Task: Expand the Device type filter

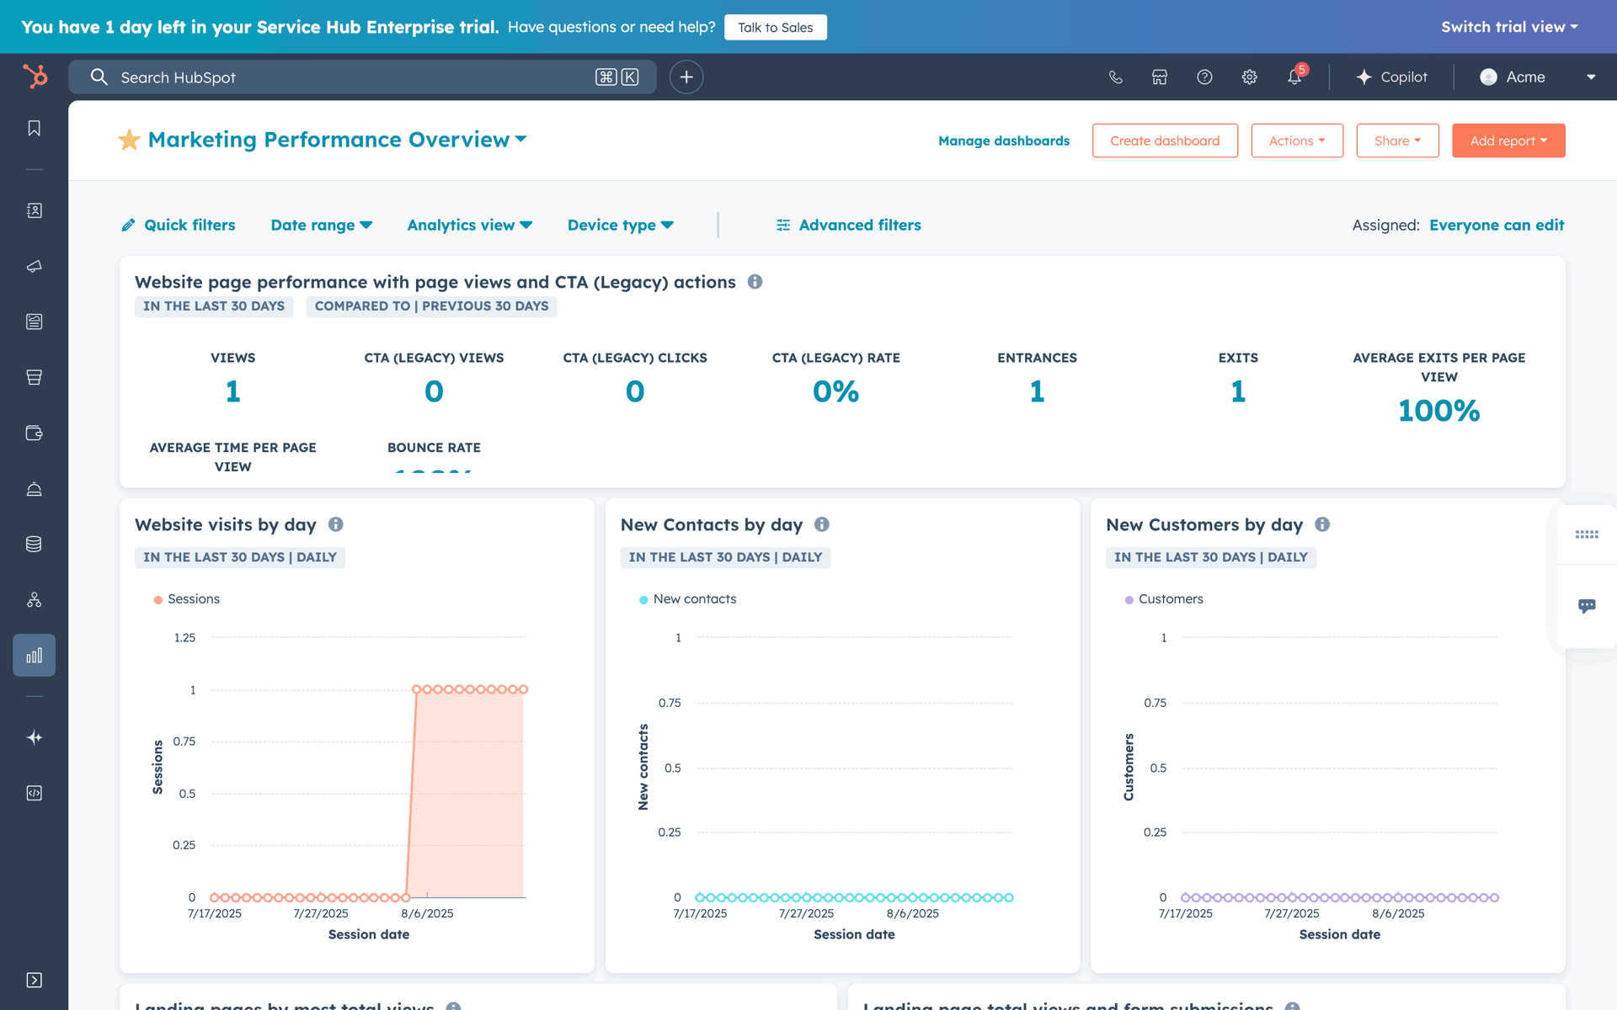Action: [621, 225]
